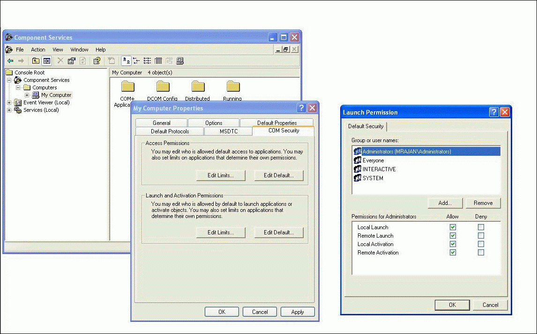The width and height of the screenshot is (537, 334).
Task: Select the List view toolbar button
Action: point(147,61)
